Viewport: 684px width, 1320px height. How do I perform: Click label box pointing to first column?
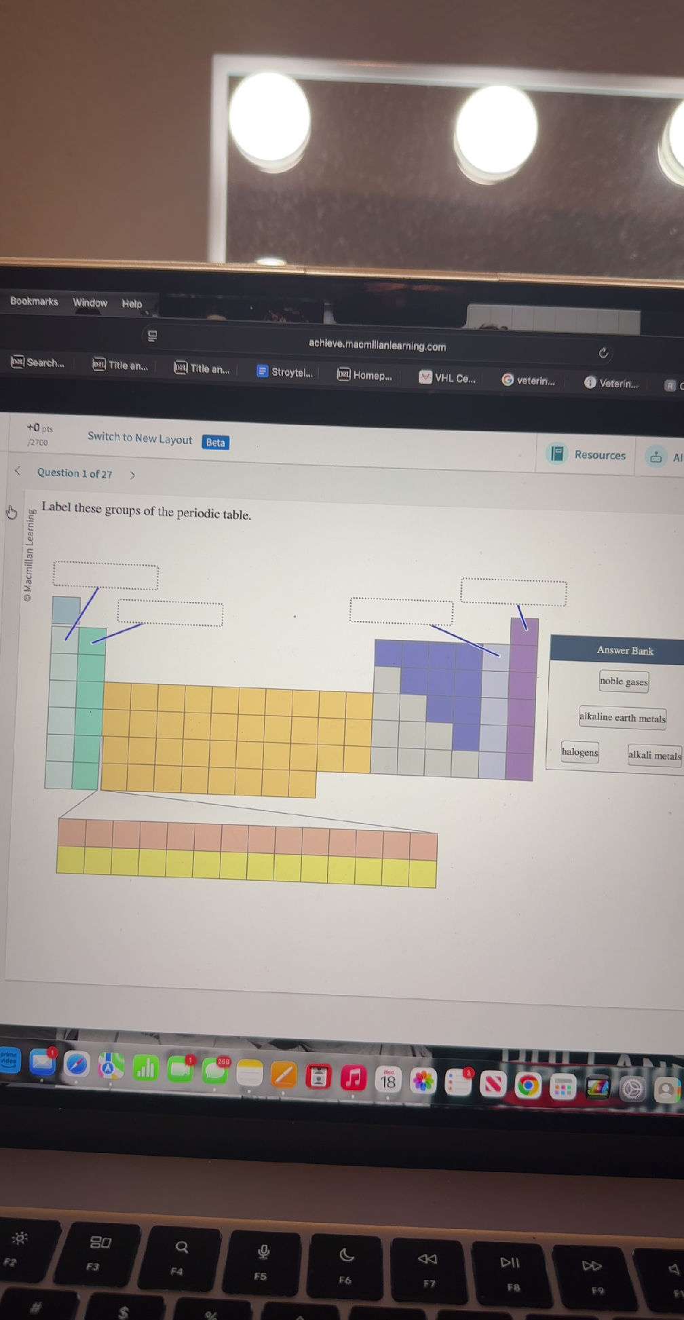[106, 576]
